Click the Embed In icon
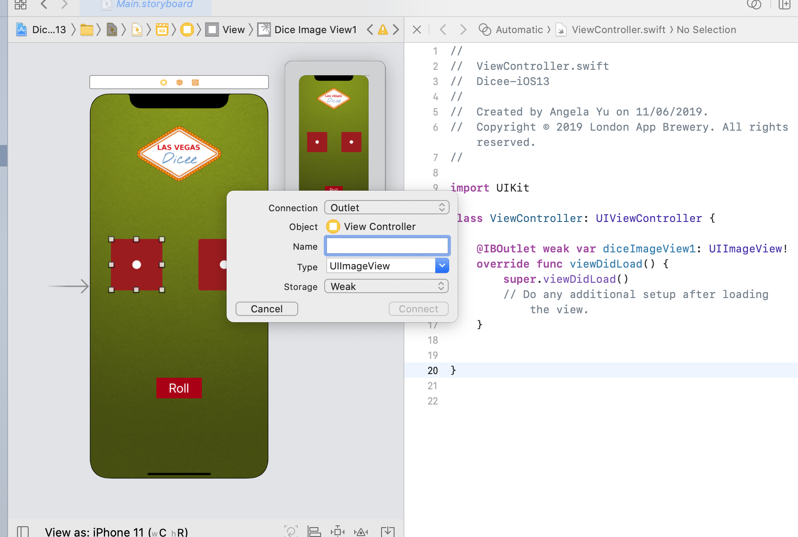The height and width of the screenshot is (537, 798). (x=387, y=531)
